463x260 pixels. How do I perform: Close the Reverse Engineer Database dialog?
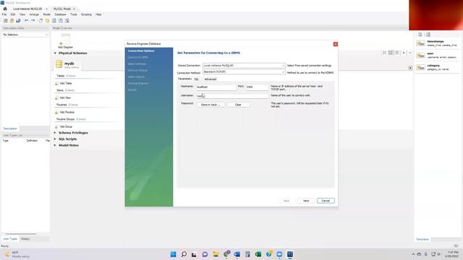coord(336,44)
